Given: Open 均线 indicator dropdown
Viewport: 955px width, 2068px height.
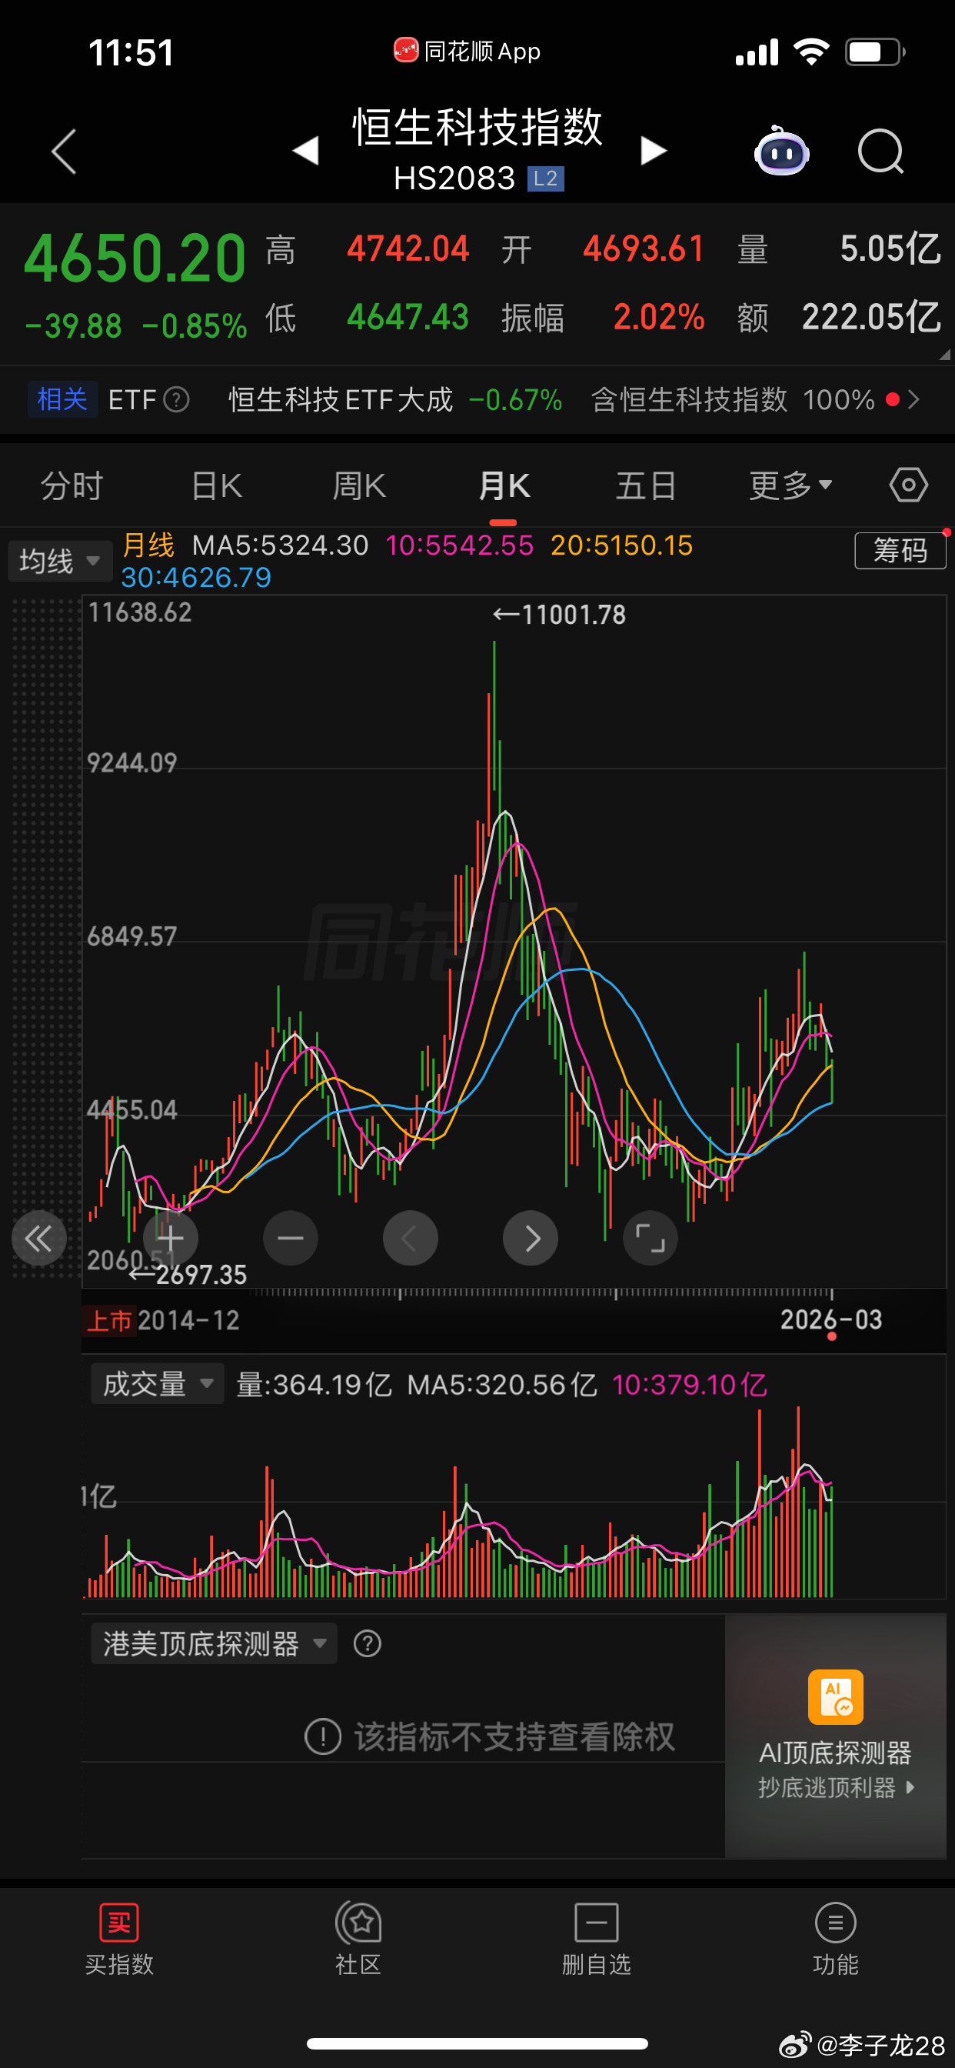Looking at the screenshot, I should click(x=60, y=560).
